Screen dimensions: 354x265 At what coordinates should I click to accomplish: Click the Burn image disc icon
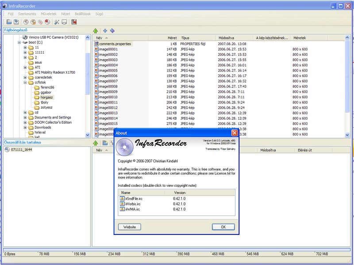(x=33, y=22)
